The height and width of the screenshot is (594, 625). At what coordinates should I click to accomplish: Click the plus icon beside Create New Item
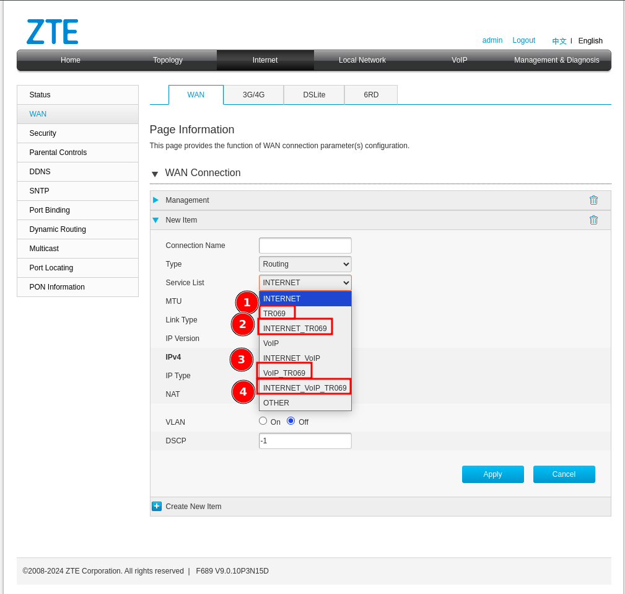157,507
